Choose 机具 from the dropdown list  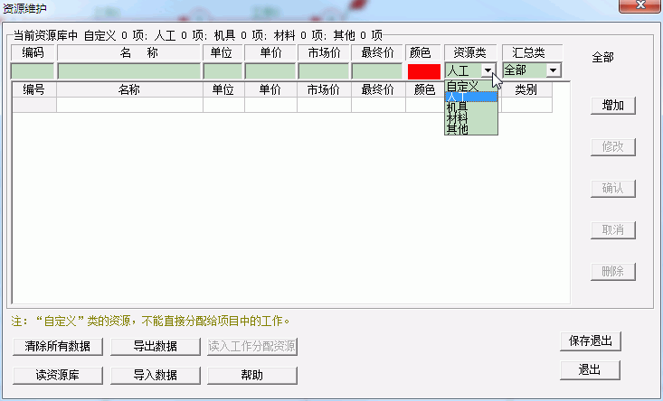(x=458, y=107)
